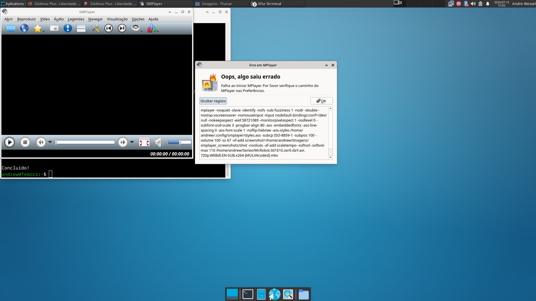Image resolution: width=536 pixels, height=301 pixels.
Task: Click the audio speaker track icon in toolbar
Action: (135, 28)
